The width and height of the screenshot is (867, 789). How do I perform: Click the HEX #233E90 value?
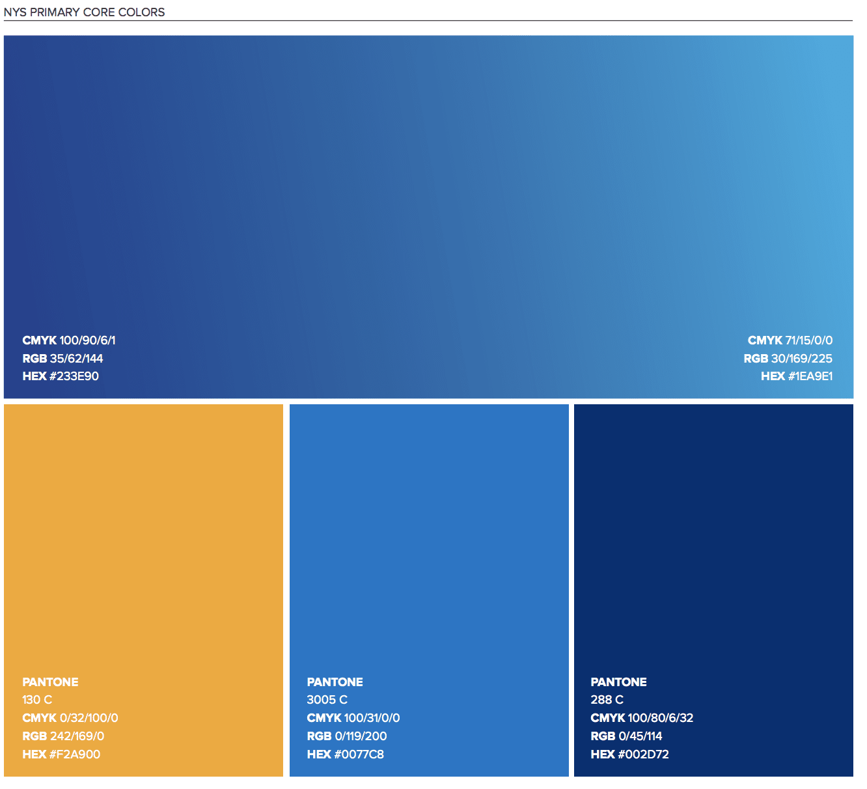point(60,376)
